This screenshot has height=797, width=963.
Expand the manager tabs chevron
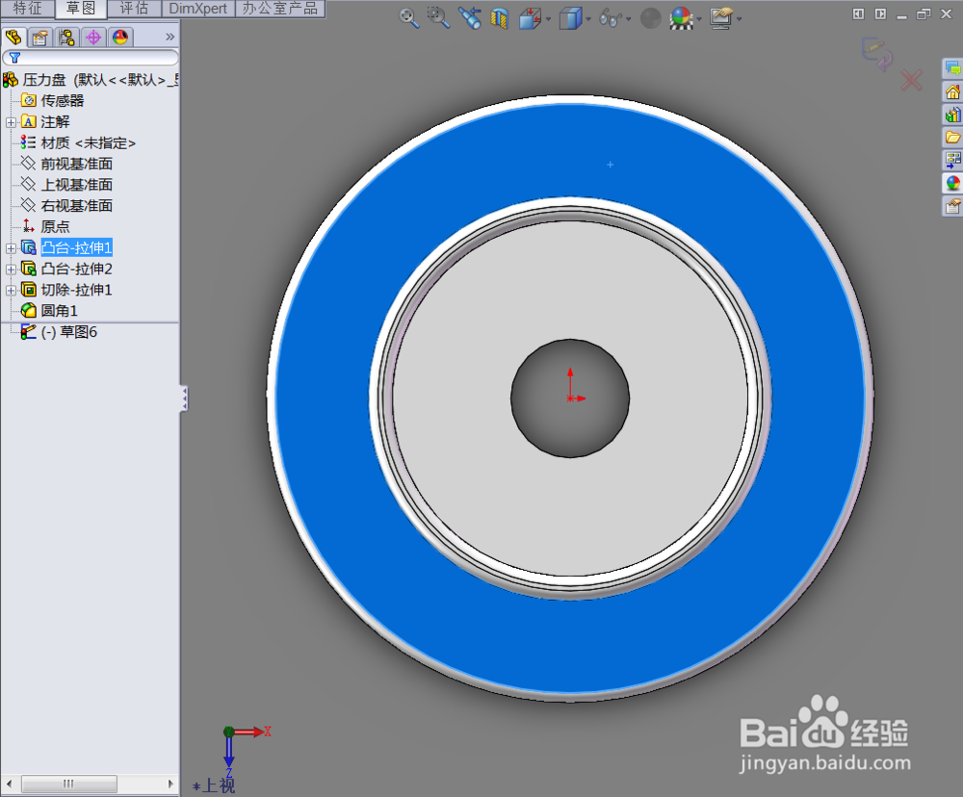coord(170,37)
